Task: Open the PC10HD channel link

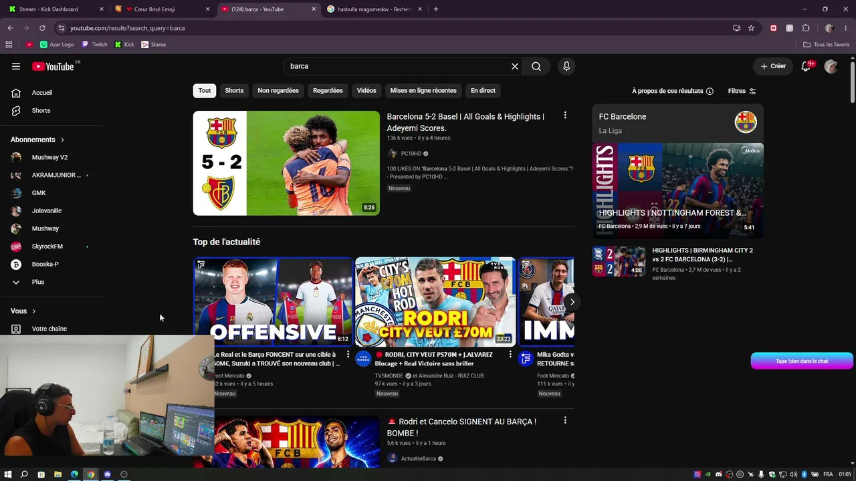Action: [411, 154]
